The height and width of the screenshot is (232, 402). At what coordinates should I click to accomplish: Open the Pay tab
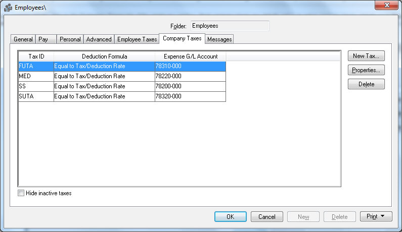[x=43, y=39]
